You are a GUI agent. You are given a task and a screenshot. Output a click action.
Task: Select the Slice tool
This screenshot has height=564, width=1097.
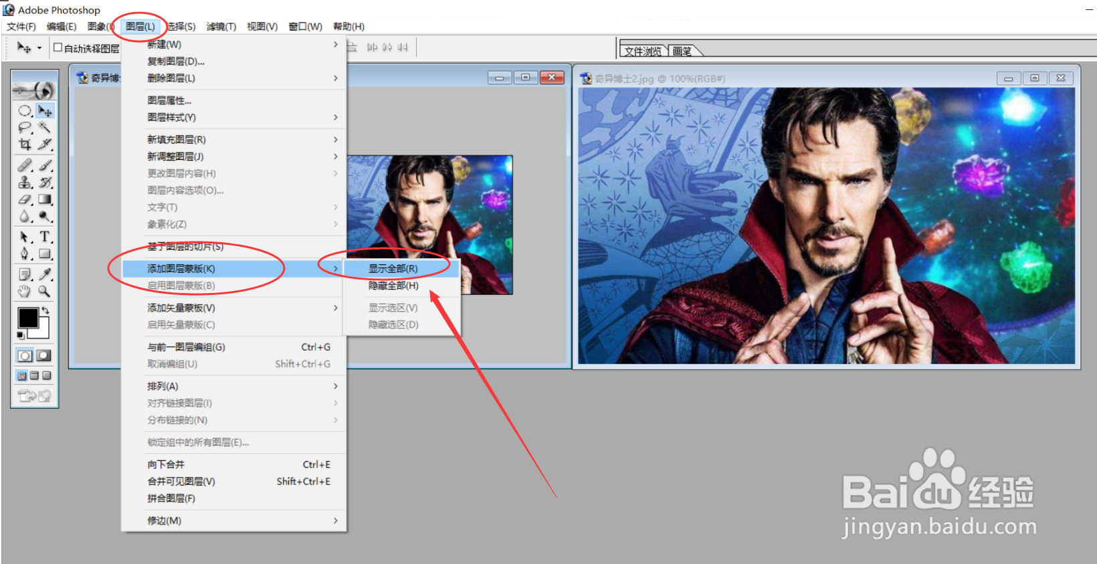(45, 144)
